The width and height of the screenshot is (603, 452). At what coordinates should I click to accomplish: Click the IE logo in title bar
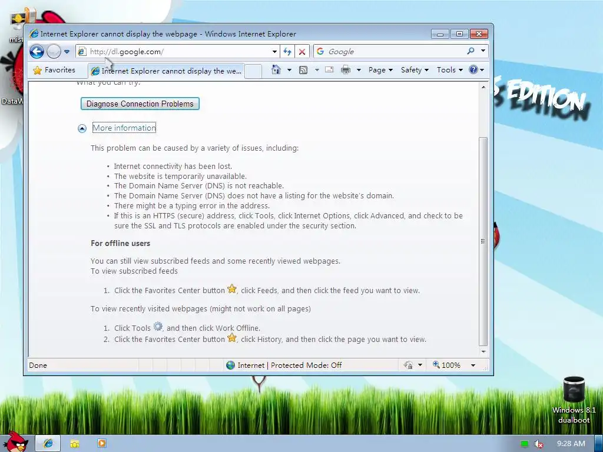tap(34, 34)
